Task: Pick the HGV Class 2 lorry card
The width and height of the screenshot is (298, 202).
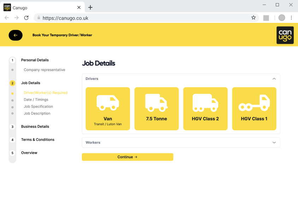Action: pos(205,108)
